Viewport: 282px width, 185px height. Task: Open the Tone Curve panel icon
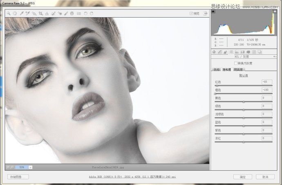(219, 52)
